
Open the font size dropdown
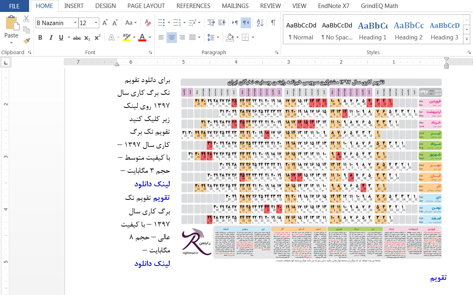(x=96, y=23)
